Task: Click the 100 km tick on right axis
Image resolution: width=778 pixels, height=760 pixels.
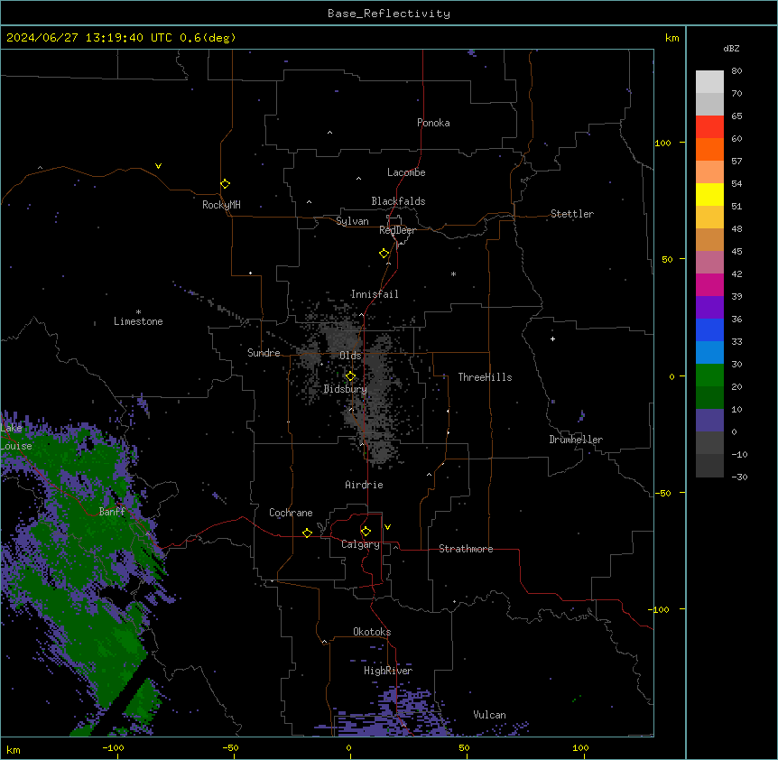Action: tap(663, 143)
